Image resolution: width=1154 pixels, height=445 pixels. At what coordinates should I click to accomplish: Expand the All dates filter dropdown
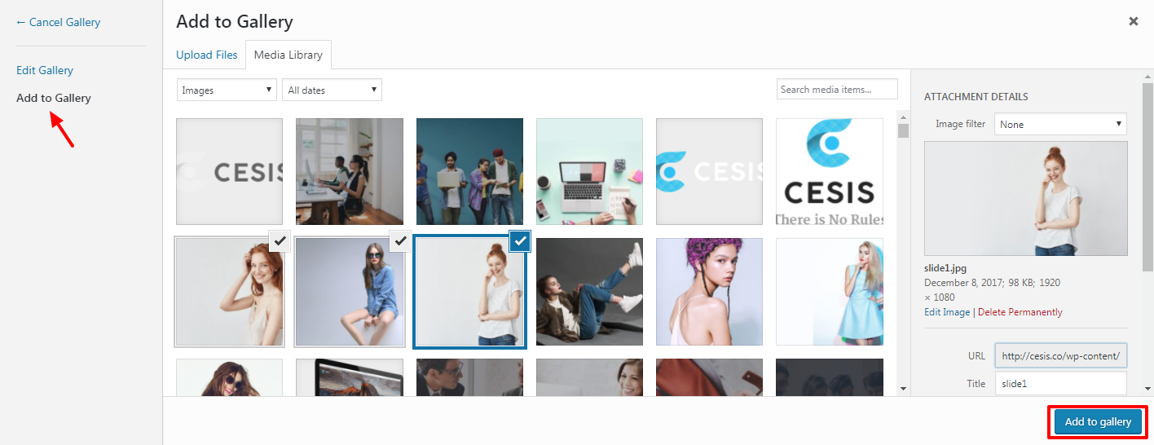pyautogui.click(x=332, y=90)
